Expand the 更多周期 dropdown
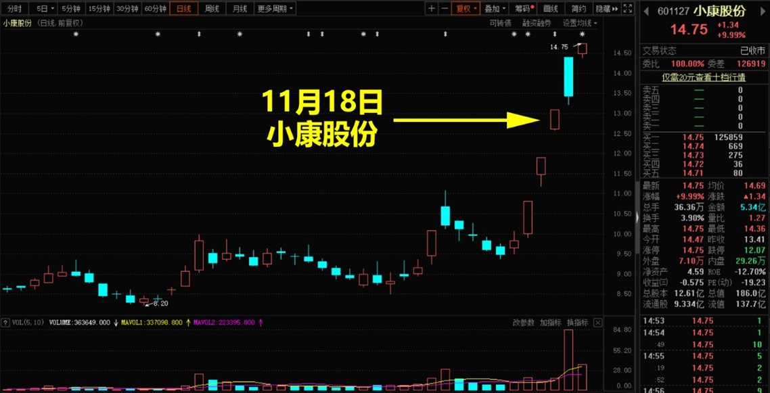The height and width of the screenshot is (393, 770). 275,8
